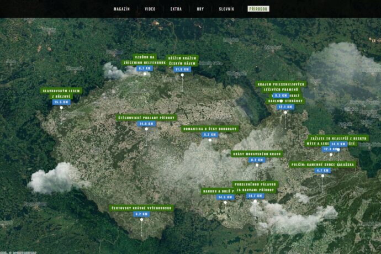Click the 14.5 km badge under Nahoru a dolů
The width and height of the screenshot is (381, 254).
coord(225,197)
